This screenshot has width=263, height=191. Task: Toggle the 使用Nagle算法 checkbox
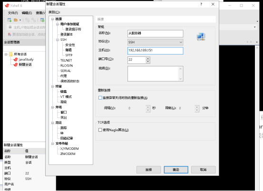click(100, 130)
